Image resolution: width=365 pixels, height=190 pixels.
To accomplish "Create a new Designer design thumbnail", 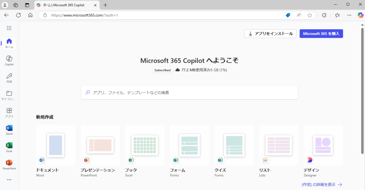I will click(x=323, y=145).
